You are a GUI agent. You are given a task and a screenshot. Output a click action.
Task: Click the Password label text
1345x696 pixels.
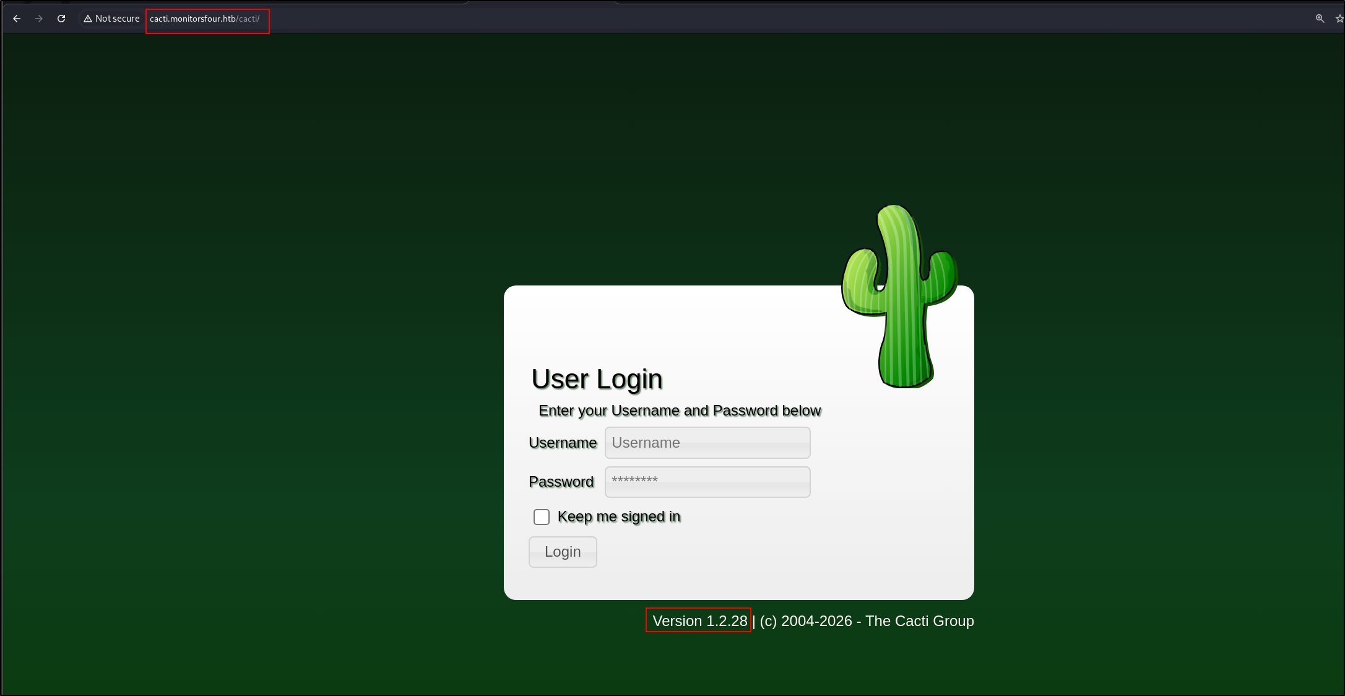561,482
